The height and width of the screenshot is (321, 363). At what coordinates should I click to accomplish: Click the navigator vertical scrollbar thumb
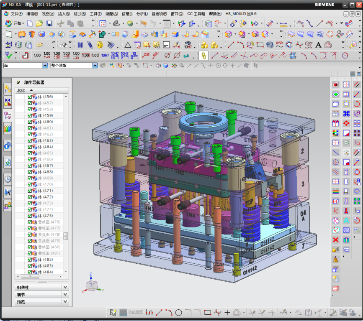tap(66, 236)
